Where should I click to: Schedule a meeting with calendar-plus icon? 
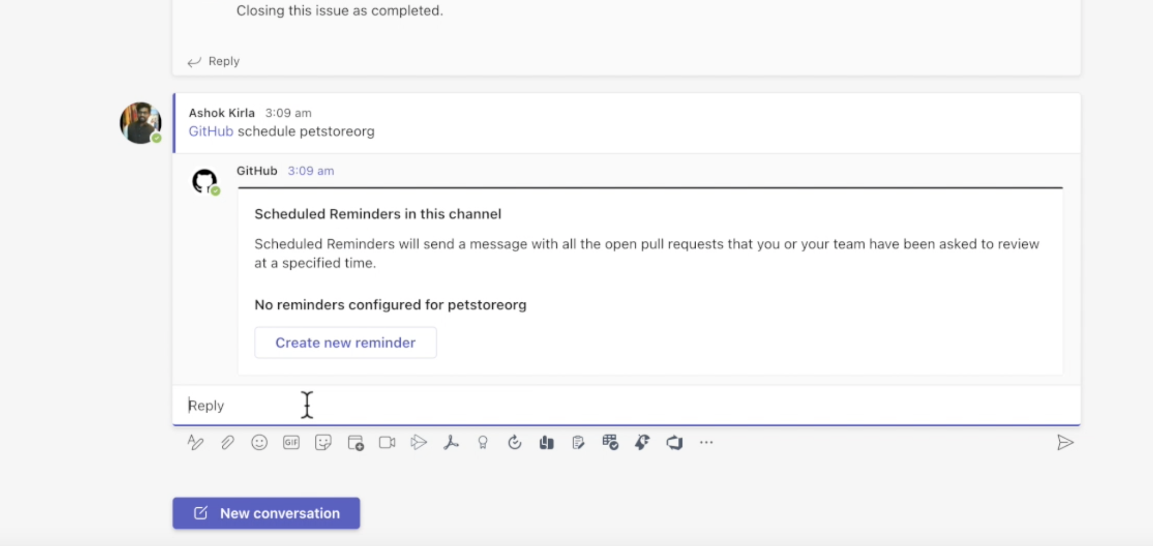tap(355, 442)
